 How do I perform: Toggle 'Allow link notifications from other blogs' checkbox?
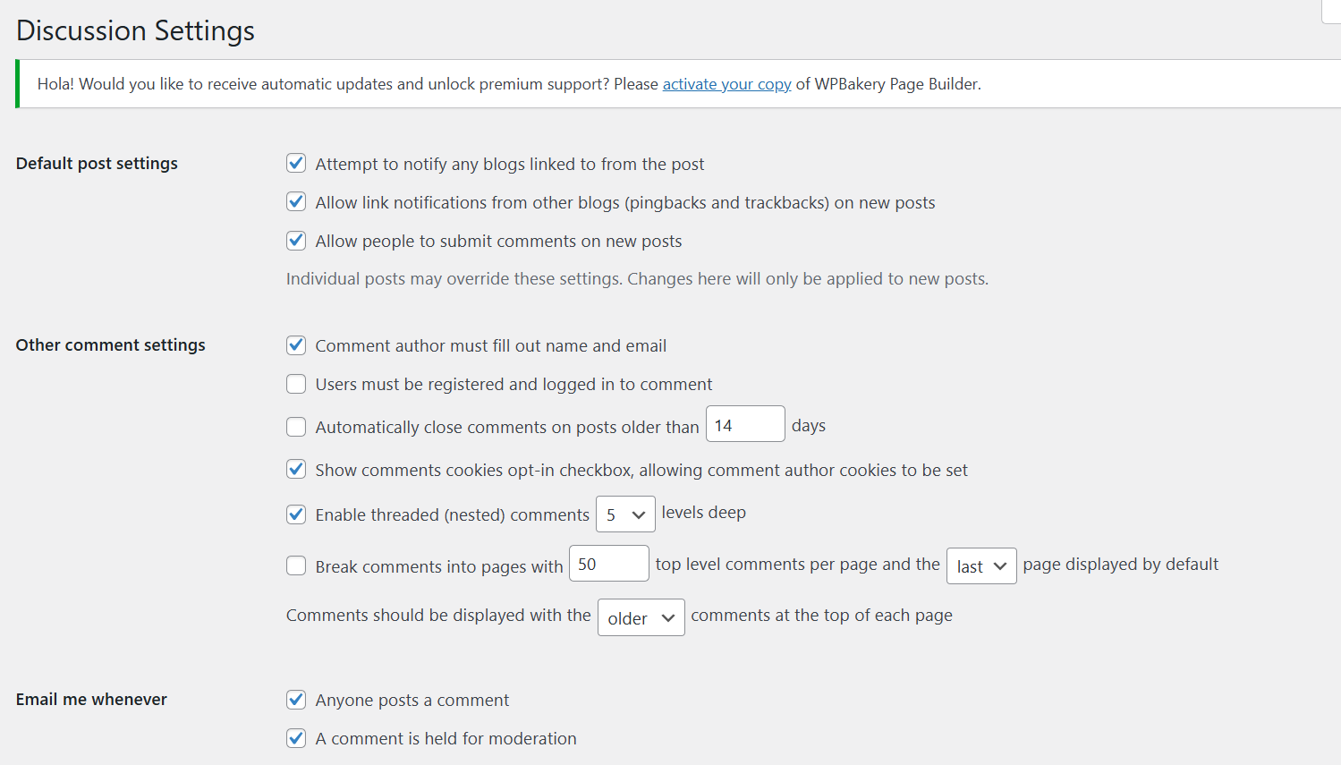coord(296,201)
